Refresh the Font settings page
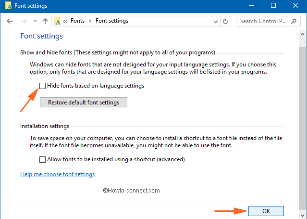The height and width of the screenshot is (219, 307). tap(225, 21)
